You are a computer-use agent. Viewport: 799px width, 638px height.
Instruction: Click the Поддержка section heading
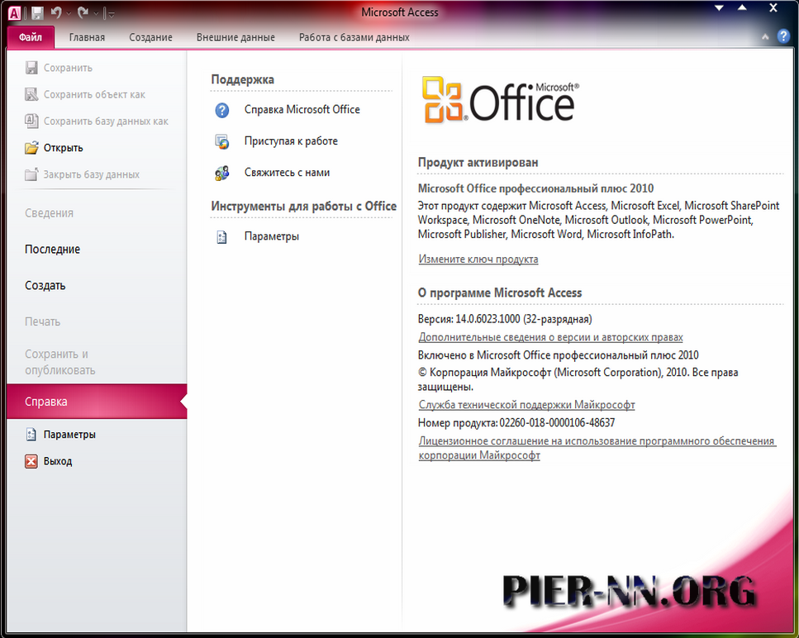coord(243,79)
